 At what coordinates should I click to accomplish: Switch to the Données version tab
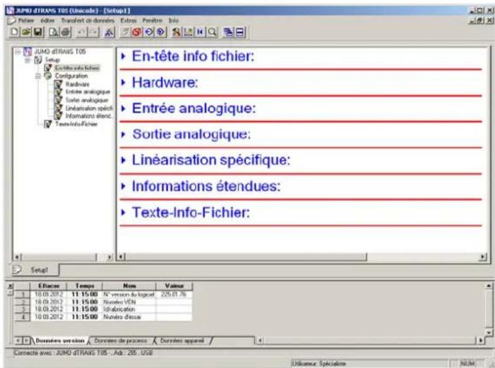coord(60,341)
